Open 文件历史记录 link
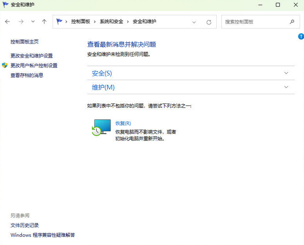Viewport: 304px width, 245px height. click(x=25, y=225)
